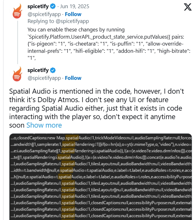
Task: Open the spicetify display name in the main tweet
Action: [38, 70]
